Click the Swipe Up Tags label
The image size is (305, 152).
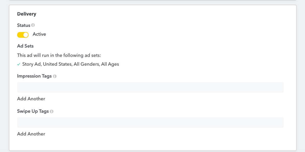point(33,111)
